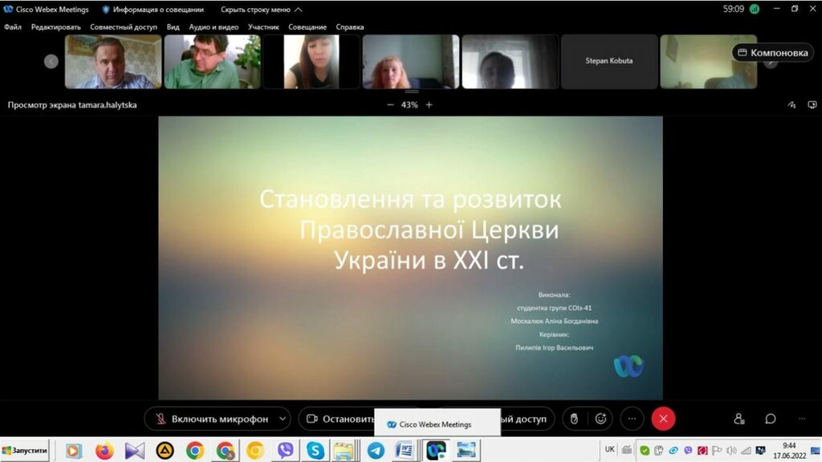Image resolution: width=822 pixels, height=462 pixels.
Task: Open the three-dot more options button
Action: pos(632,419)
